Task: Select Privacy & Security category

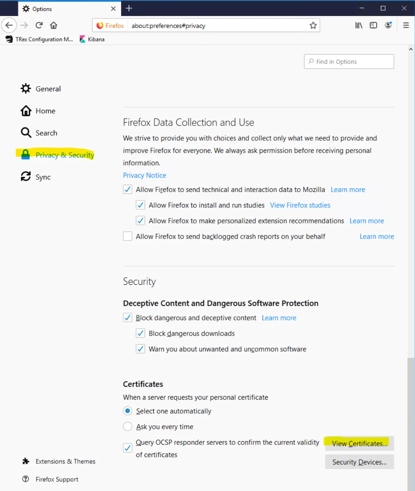Action: tap(57, 155)
